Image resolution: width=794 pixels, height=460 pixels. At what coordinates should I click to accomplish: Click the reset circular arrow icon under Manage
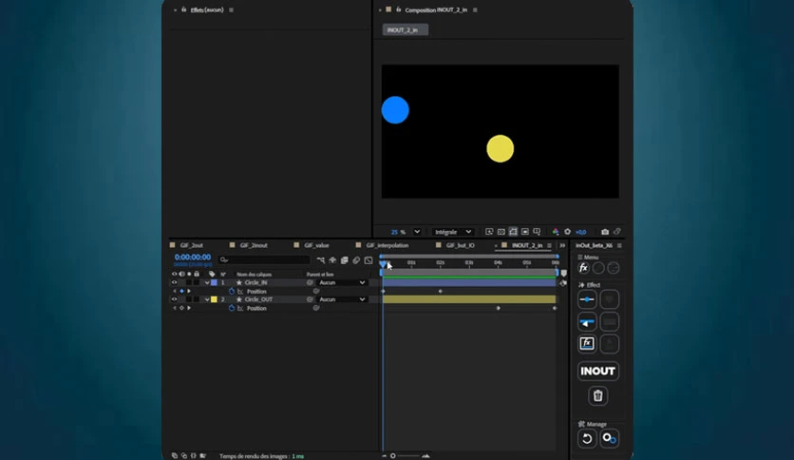pyautogui.click(x=587, y=438)
